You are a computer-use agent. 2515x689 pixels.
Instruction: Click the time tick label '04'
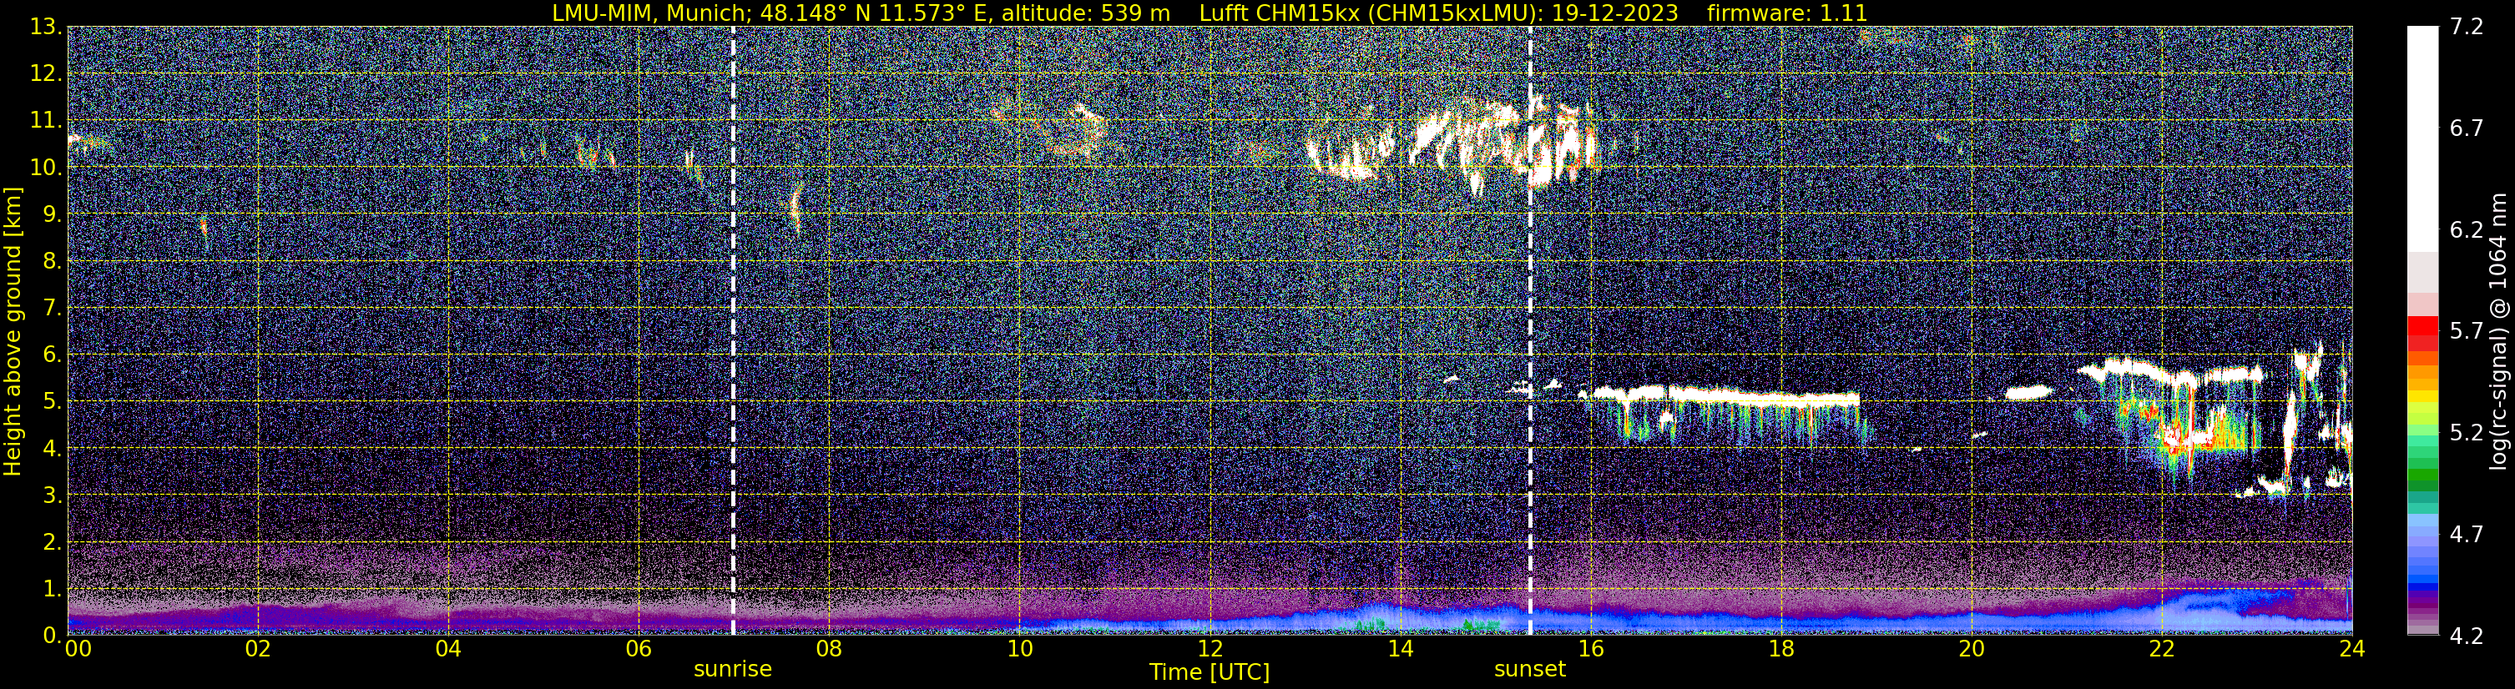448,649
